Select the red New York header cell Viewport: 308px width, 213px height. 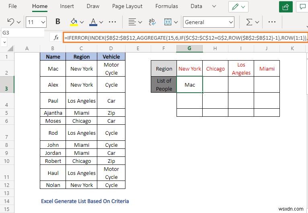click(x=189, y=69)
